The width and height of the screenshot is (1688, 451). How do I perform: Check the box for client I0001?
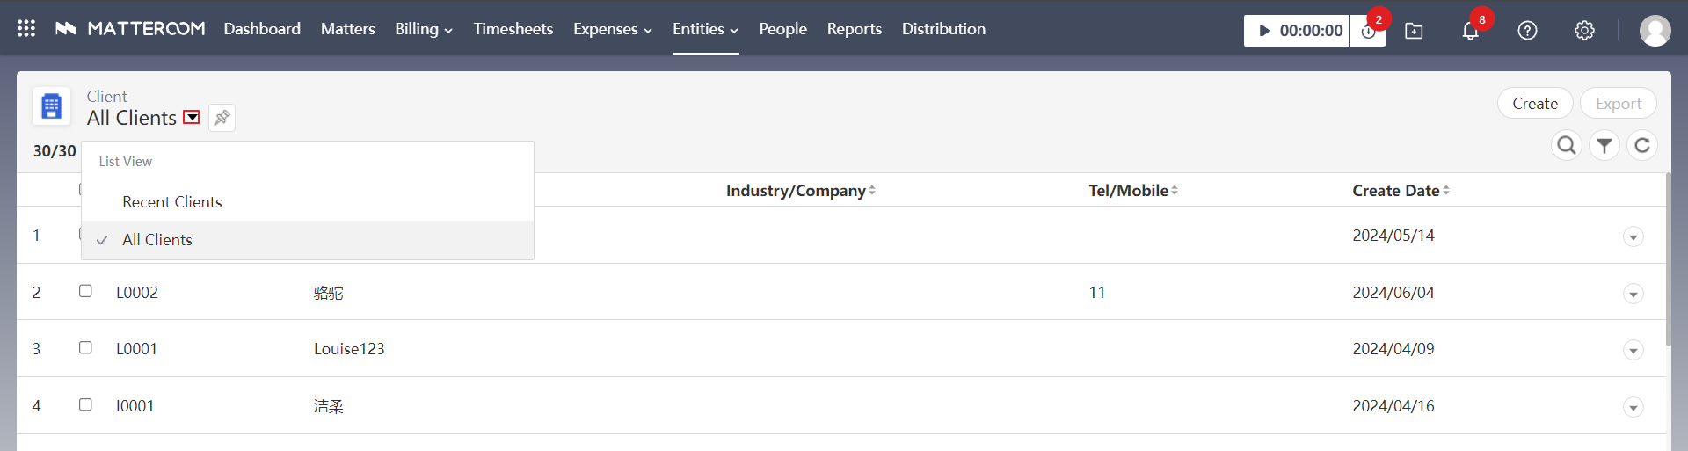tap(85, 405)
